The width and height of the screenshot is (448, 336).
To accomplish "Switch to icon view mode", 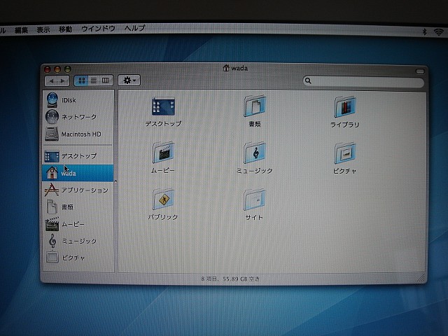I will (83, 80).
